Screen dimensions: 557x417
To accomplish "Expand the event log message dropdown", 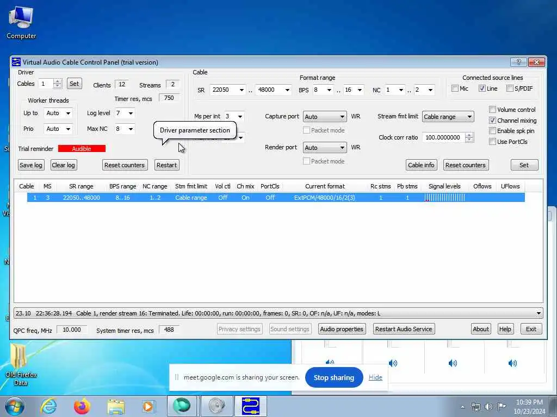I will (x=539, y=313).
